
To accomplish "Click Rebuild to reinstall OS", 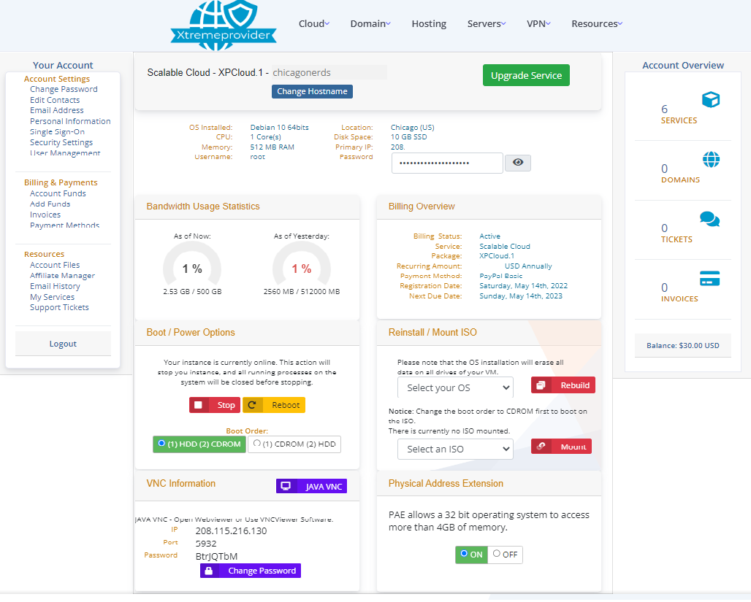I will [563, 385].
